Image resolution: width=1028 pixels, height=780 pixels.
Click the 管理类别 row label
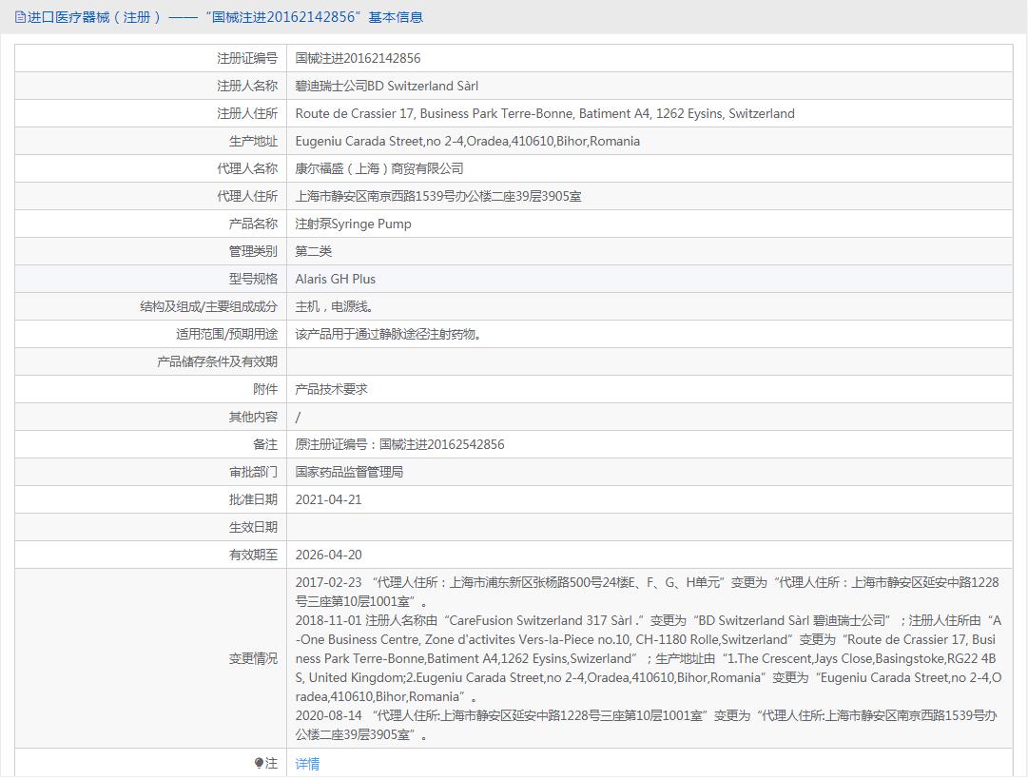253,251
